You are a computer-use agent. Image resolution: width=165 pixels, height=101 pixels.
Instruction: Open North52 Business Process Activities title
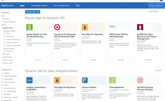pyautogui.click(x=145, y=88)
